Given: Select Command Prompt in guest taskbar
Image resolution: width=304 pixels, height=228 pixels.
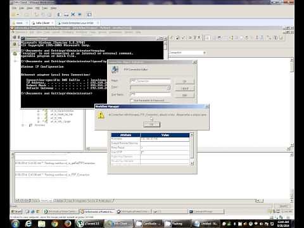Looking at the screenshot, I should [x=206, y=212].
